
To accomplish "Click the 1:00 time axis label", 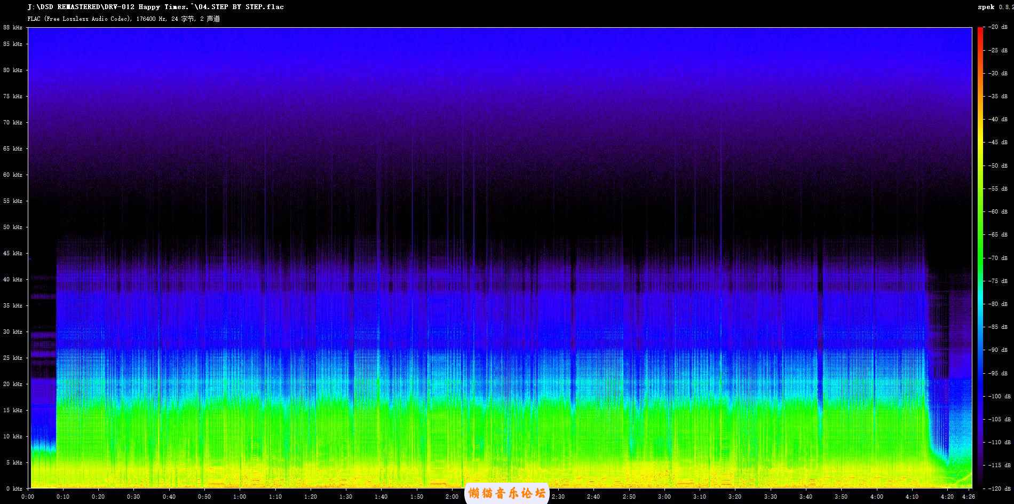I will pos(240,497).
